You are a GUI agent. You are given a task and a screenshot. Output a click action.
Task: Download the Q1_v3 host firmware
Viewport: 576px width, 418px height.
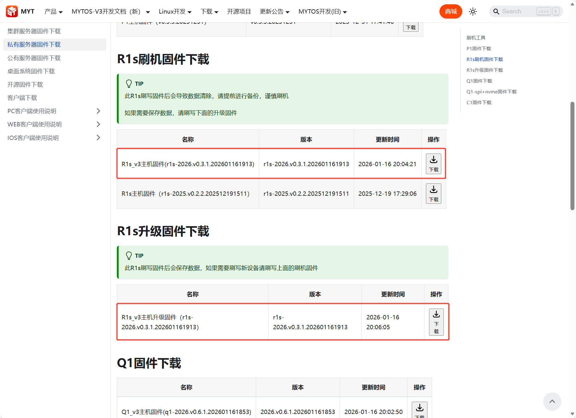coord(419,410)
